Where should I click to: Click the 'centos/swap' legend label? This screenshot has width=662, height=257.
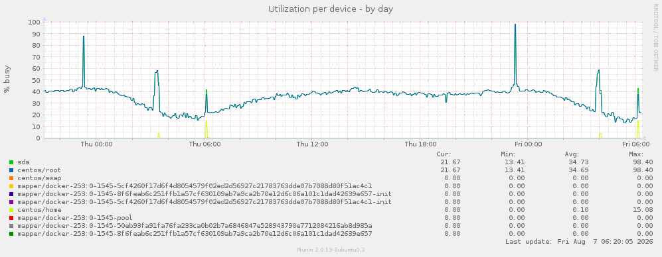(x=39, y=178)
